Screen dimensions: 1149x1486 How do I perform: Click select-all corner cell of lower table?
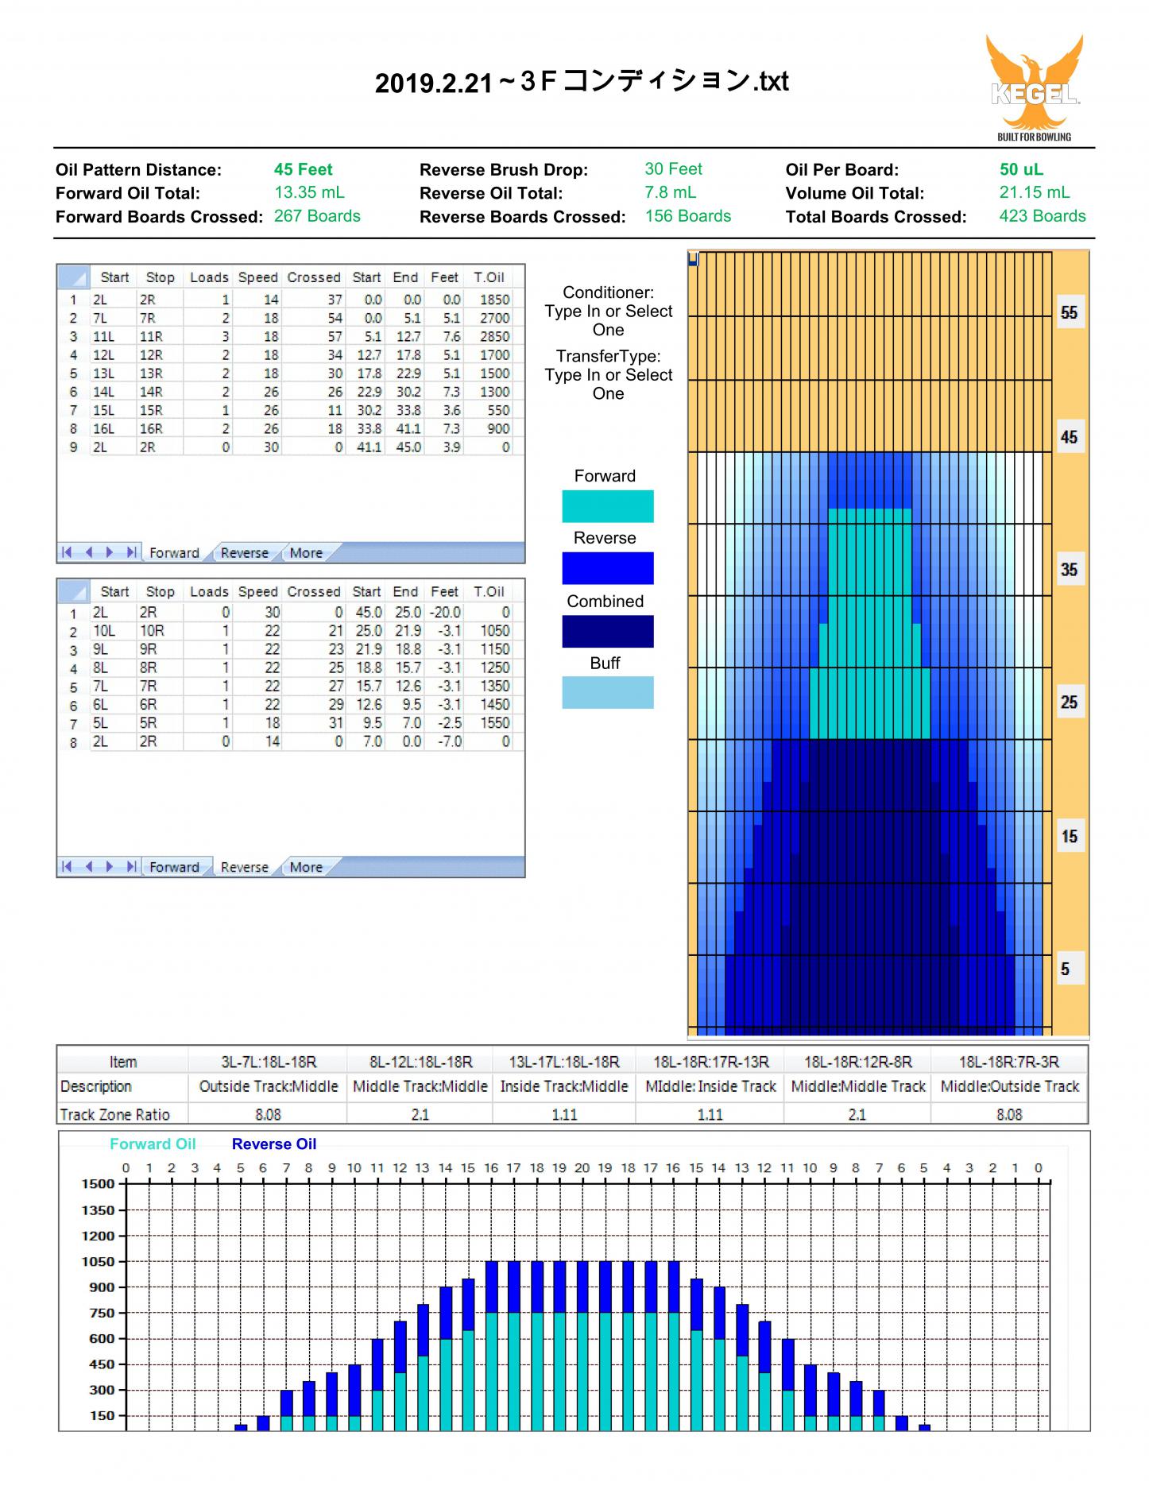(x=73, y=591)
